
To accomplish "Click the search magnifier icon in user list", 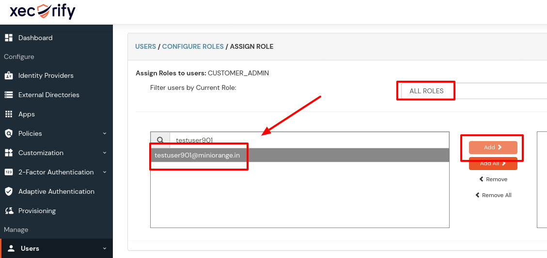I will [x=160, y=140].
